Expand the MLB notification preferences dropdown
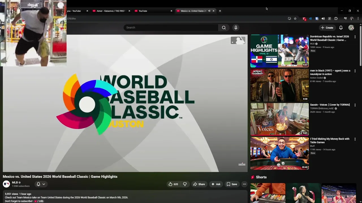 pos(44,184)
